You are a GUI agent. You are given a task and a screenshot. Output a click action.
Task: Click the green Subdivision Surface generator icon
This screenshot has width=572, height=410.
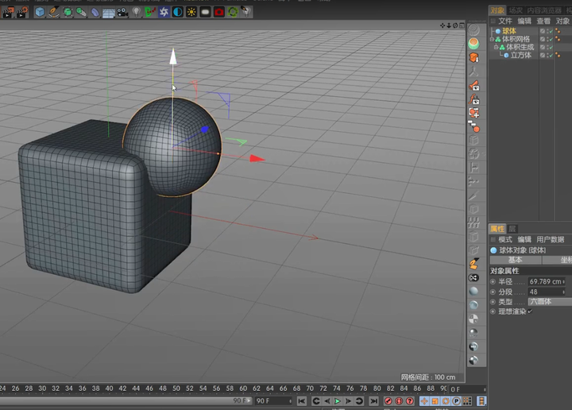tap(68, 12)
